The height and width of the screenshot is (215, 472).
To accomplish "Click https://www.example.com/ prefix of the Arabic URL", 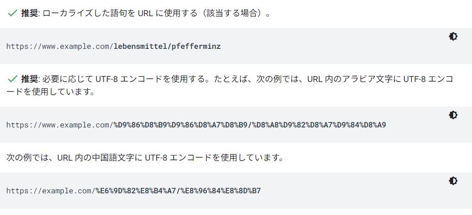I will [60, 125].
